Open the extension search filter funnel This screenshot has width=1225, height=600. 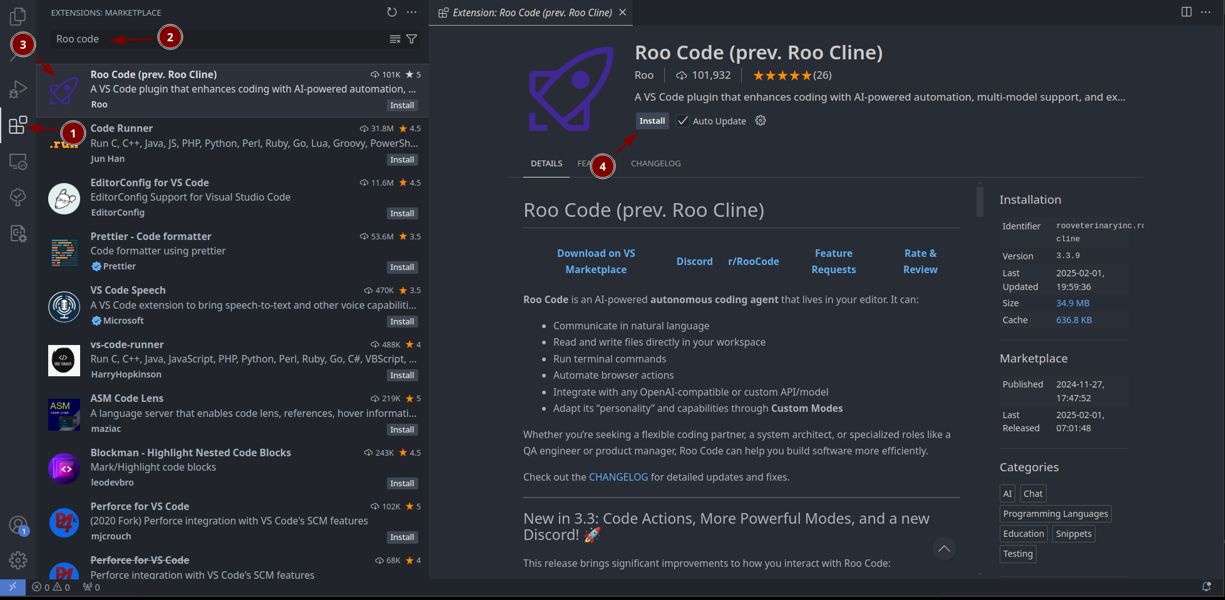(412, 39)
